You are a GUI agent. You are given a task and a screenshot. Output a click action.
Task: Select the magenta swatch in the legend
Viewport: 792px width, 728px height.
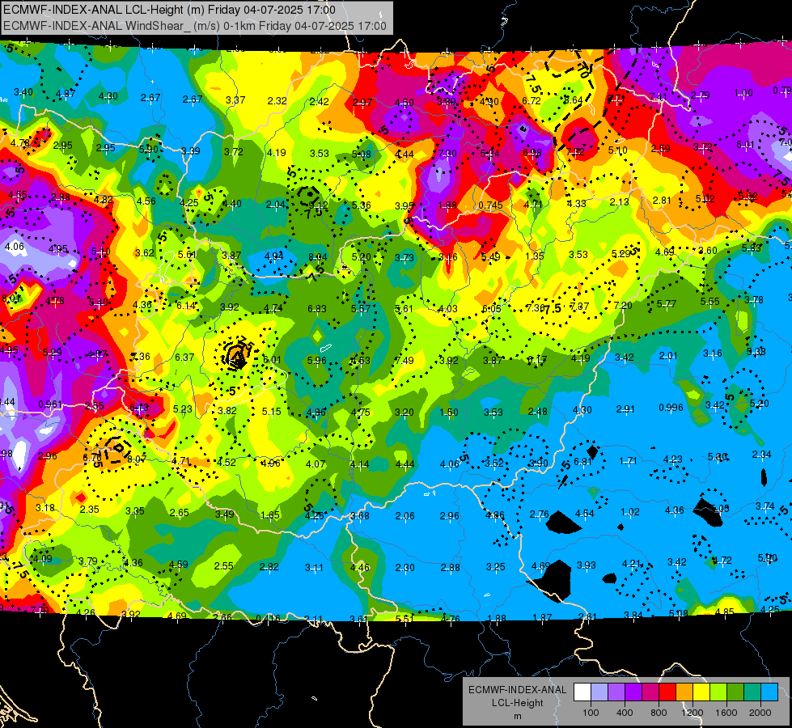[x=650, y=692]
